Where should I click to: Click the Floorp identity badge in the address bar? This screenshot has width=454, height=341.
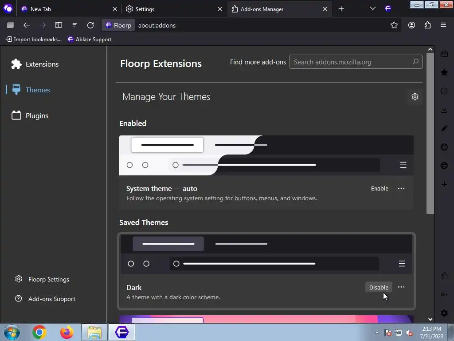click(x=118, y=25)
